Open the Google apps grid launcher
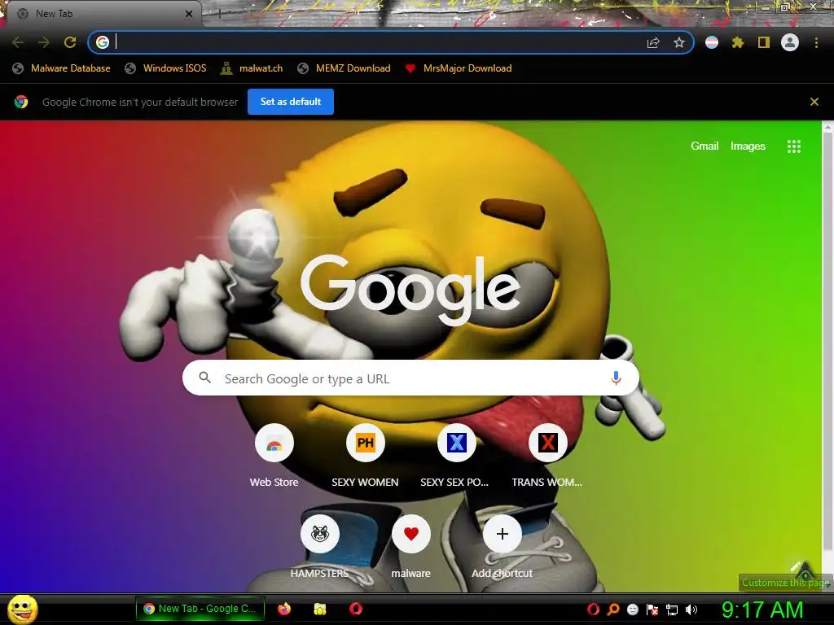 click(x=793, y=146)
